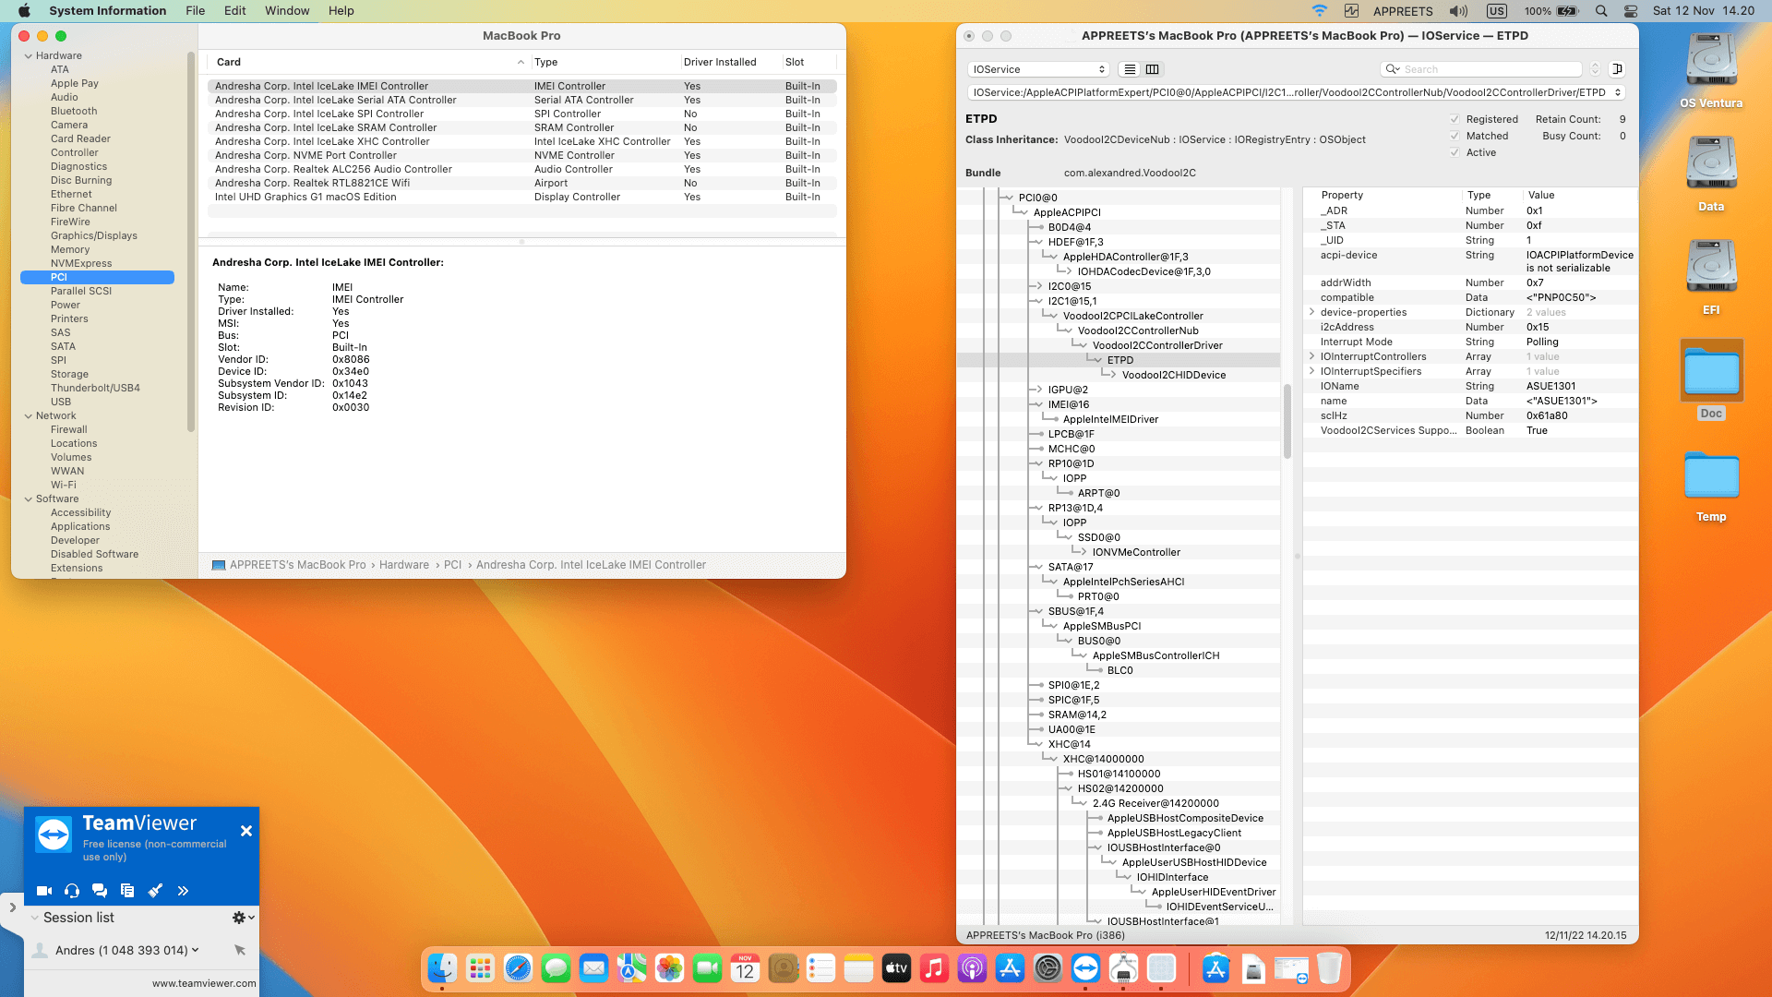This screenshot has width=1772, height=997.
Task: Open System Settings from the Dock
Action: click(x=1048, y=968)
